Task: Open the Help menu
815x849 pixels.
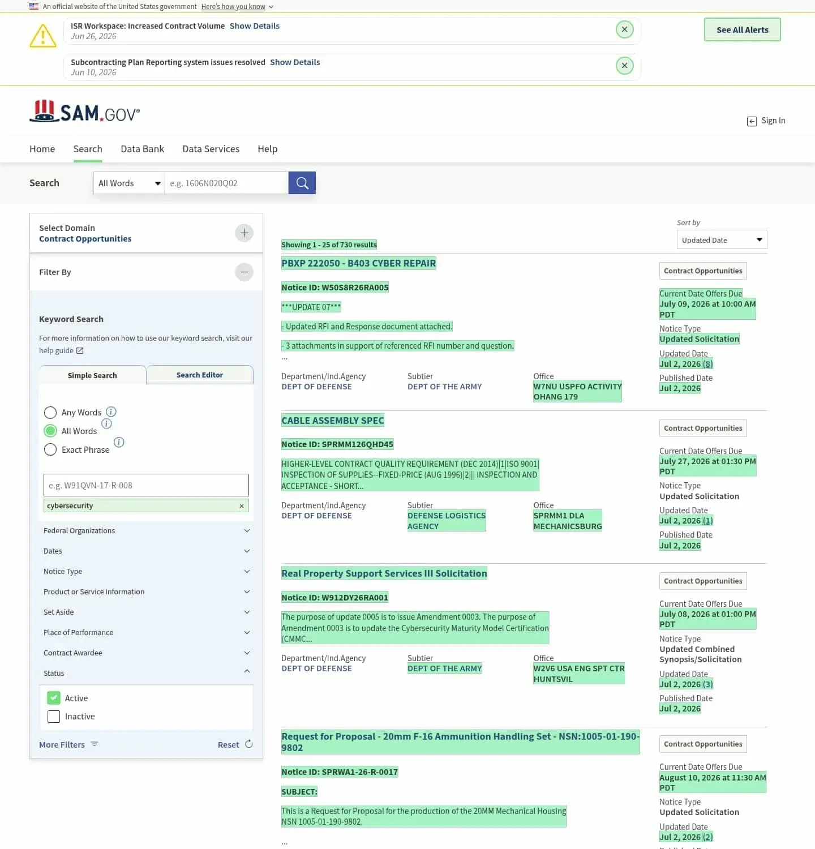Action: 267,149
